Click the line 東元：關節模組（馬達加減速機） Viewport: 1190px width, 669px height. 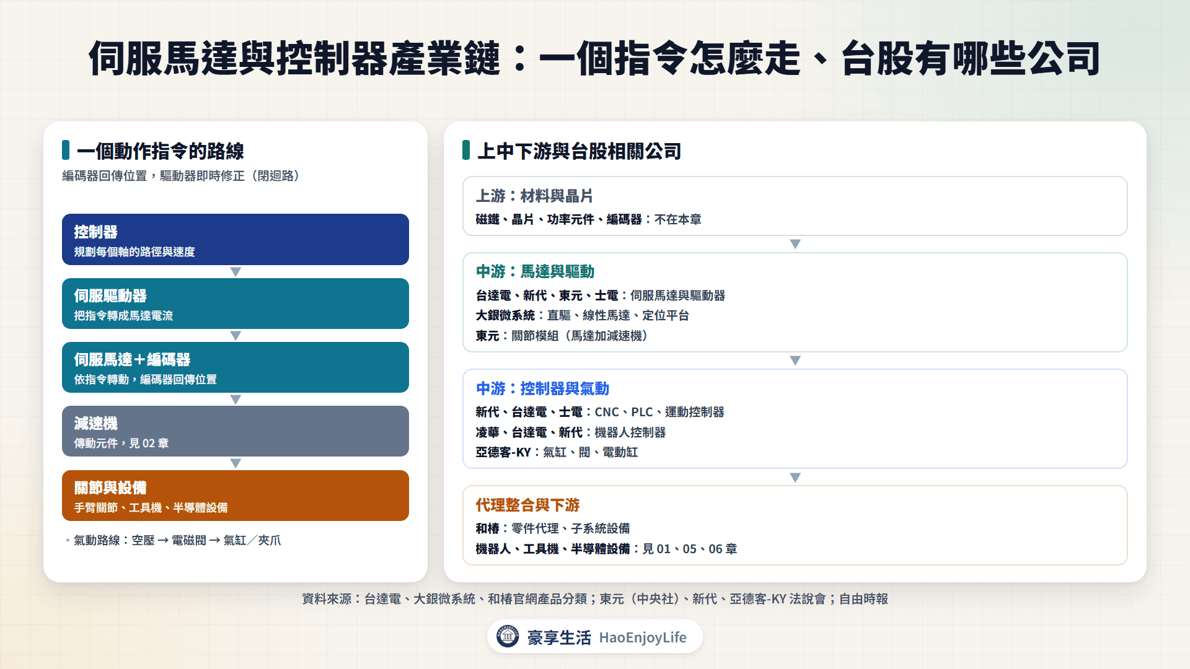point(564,336)
